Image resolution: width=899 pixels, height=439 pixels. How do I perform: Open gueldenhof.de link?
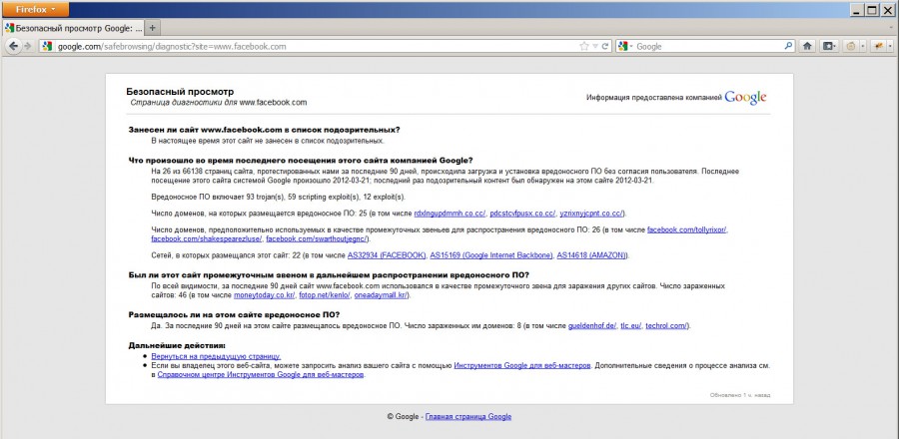point(592,326)
